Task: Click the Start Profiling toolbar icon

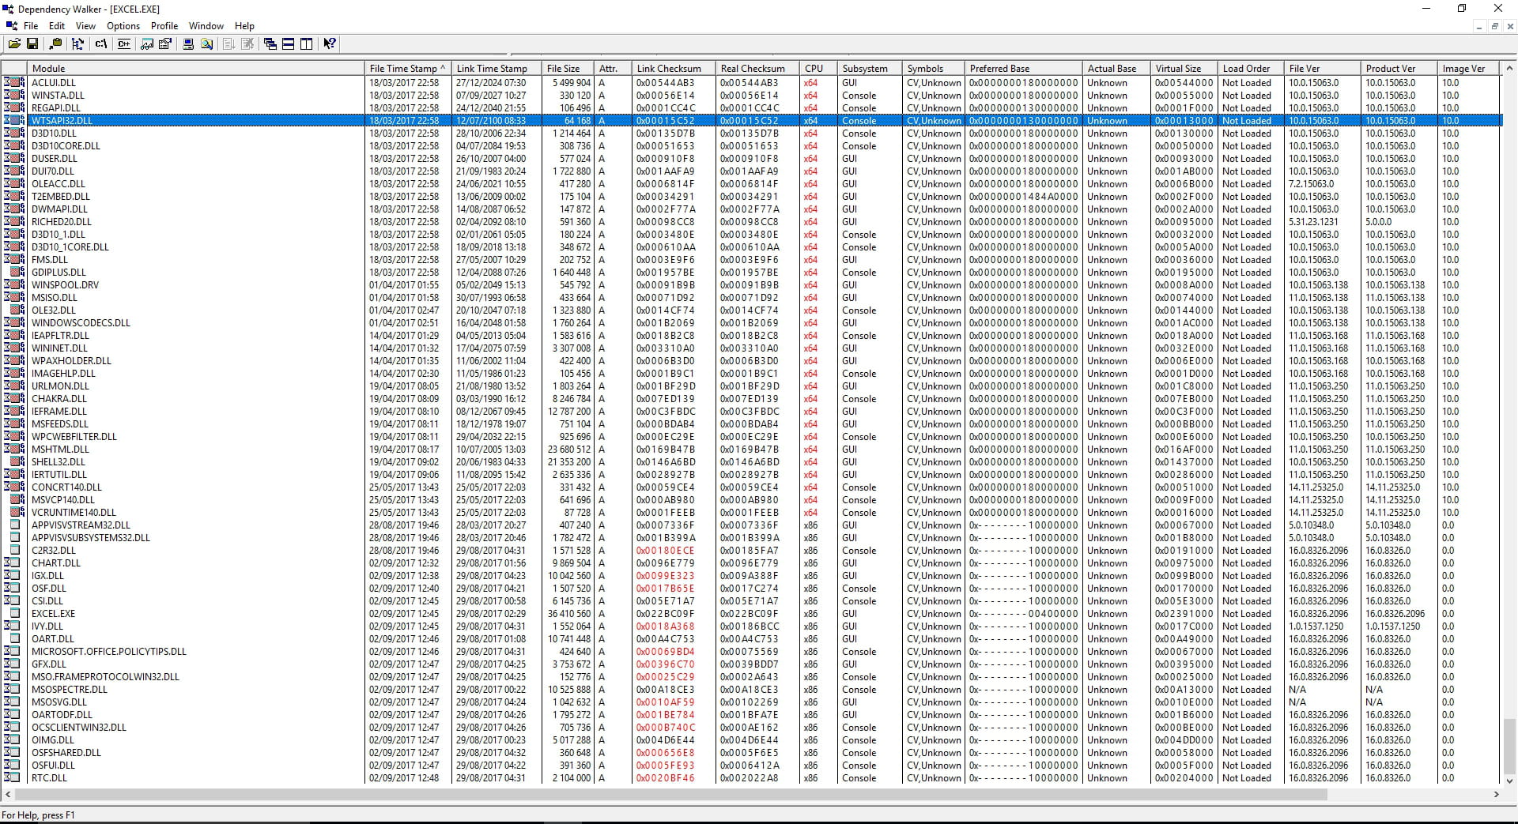Action: 229,44
